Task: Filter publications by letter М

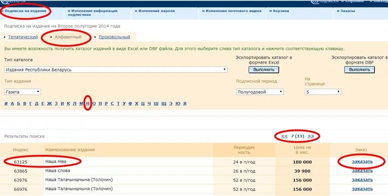Action: tap(81, 103)
